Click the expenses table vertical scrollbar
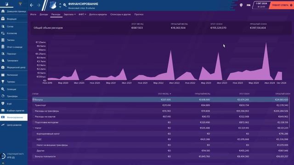294x165 pixels. (289, 112)
